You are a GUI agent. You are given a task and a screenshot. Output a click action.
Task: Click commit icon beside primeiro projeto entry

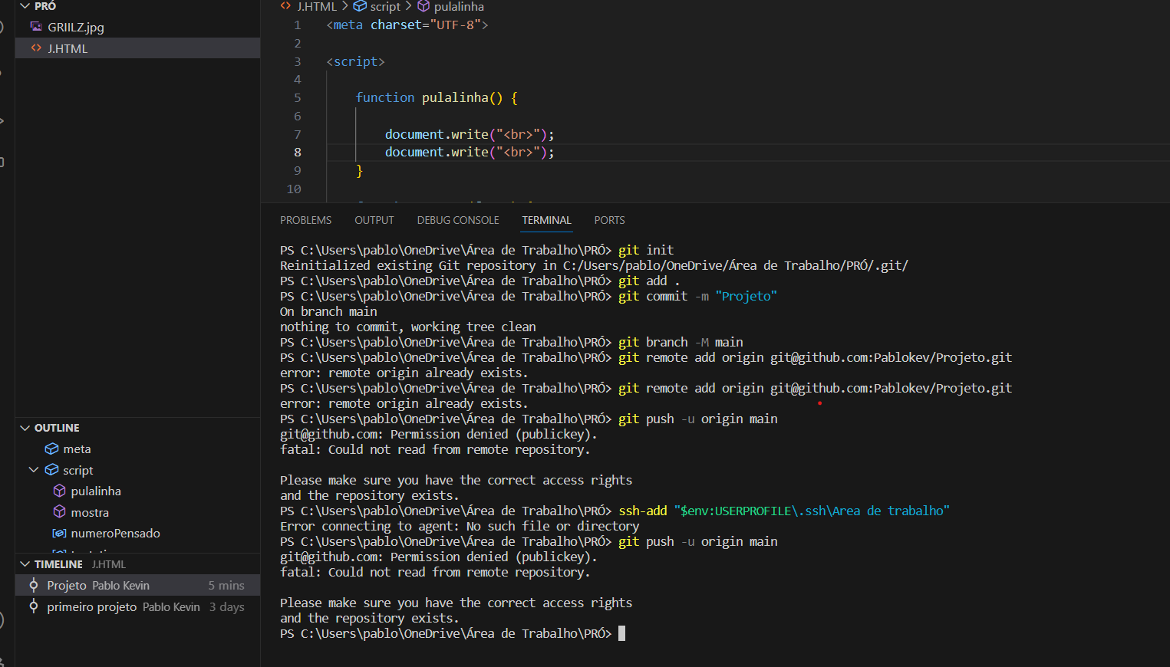(34, 606)
